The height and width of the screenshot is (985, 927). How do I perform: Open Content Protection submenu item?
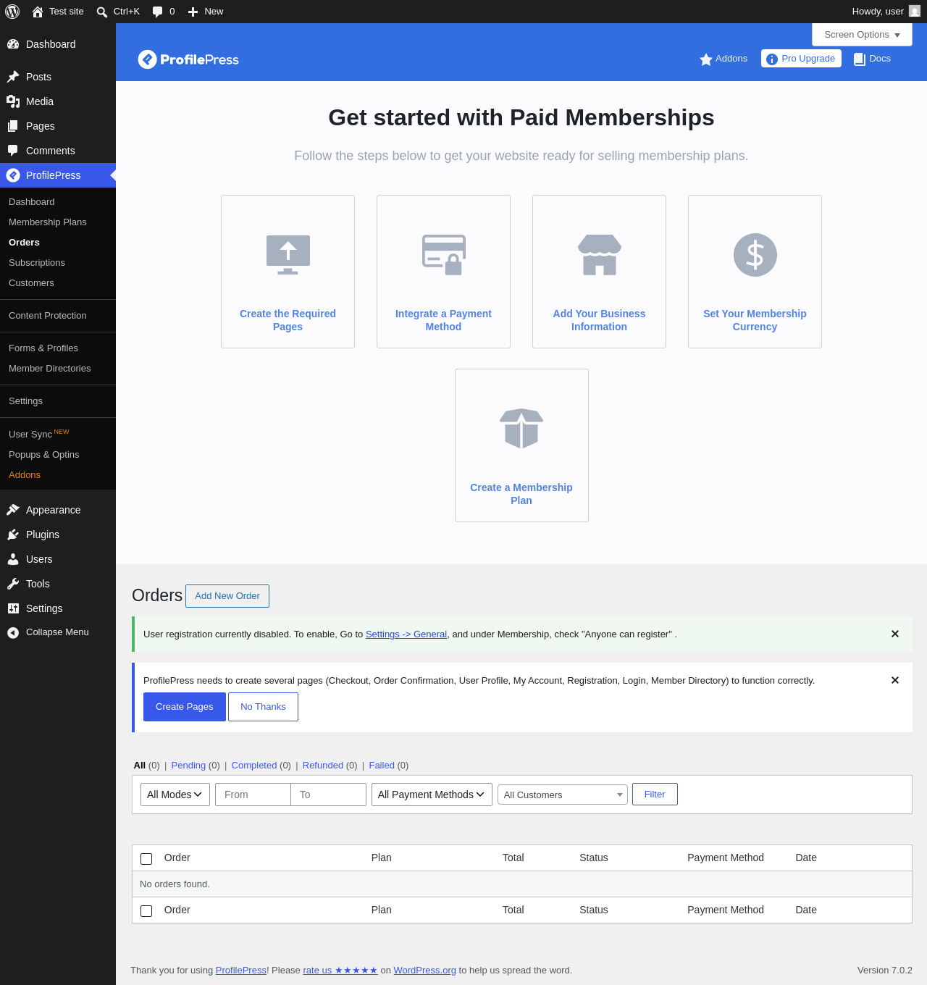[x=48, y=316]
